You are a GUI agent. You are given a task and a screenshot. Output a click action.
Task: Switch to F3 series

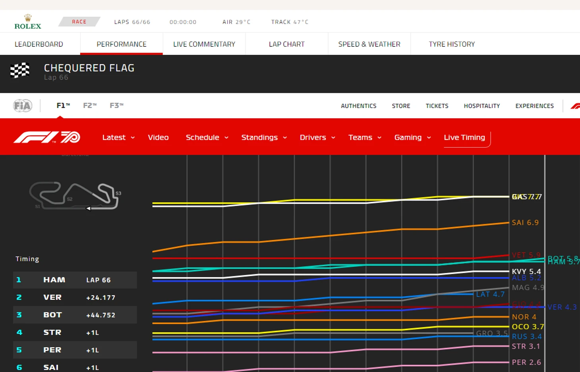click(116, 106)
